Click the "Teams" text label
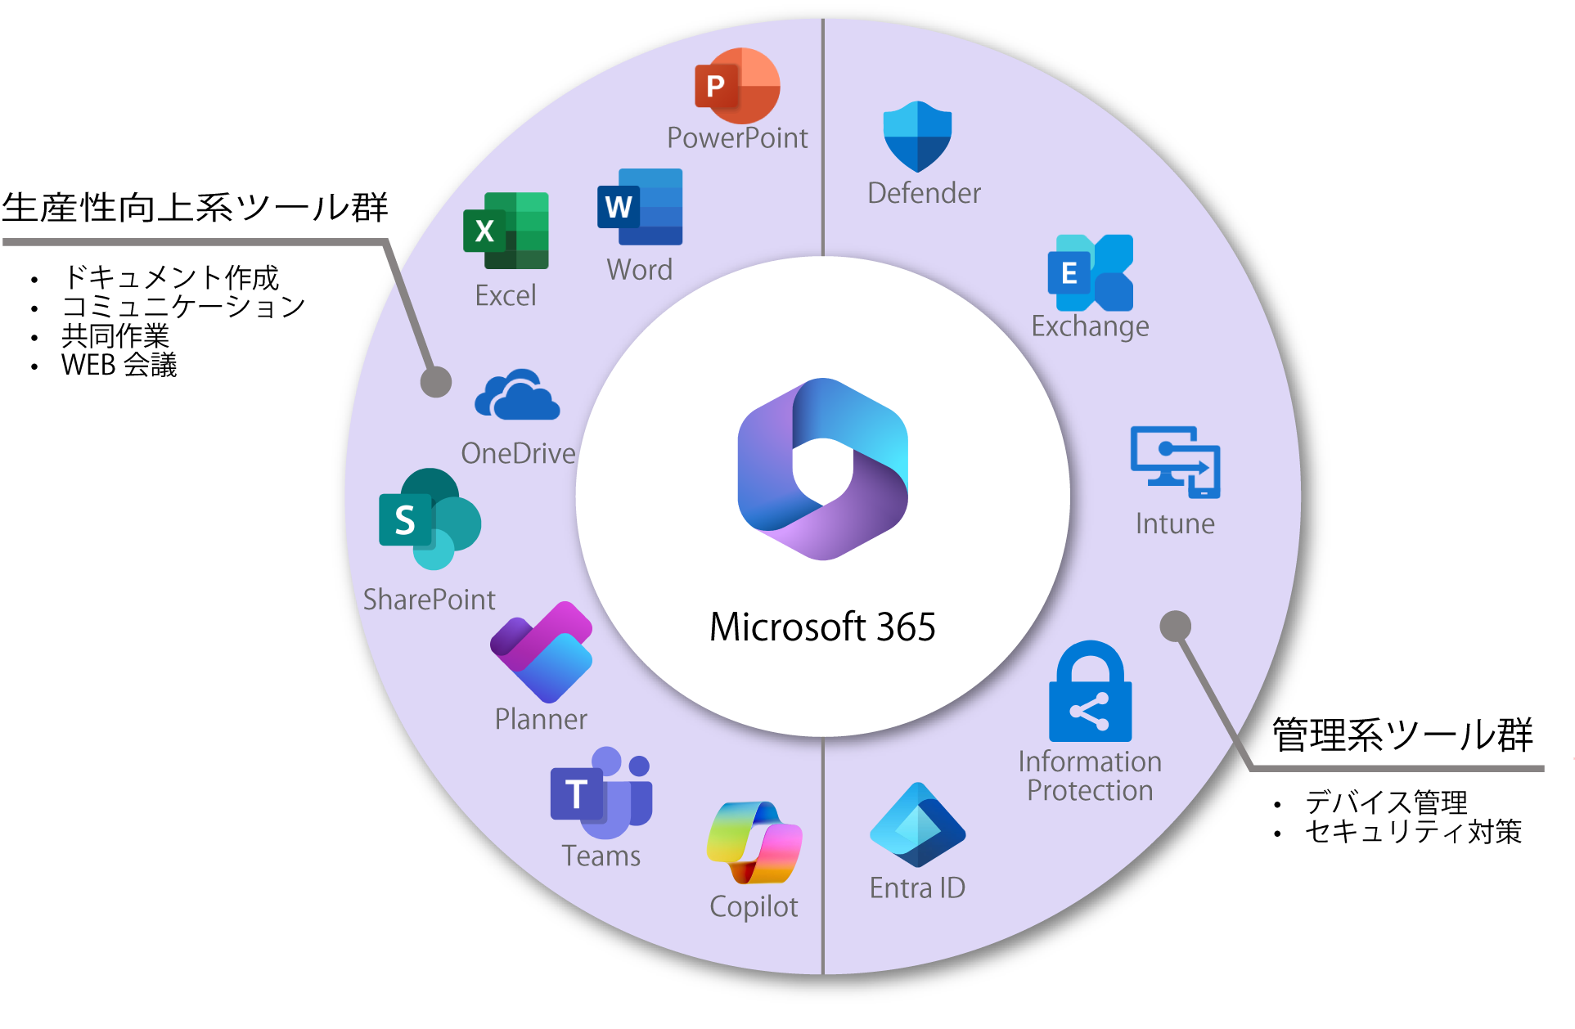Viewport: 1575px width, 1029px height. click(x=601, y=856)
